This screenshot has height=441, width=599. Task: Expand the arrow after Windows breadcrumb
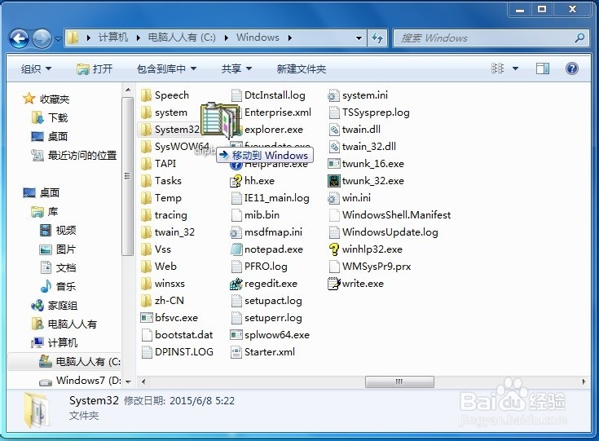[290, 37]
